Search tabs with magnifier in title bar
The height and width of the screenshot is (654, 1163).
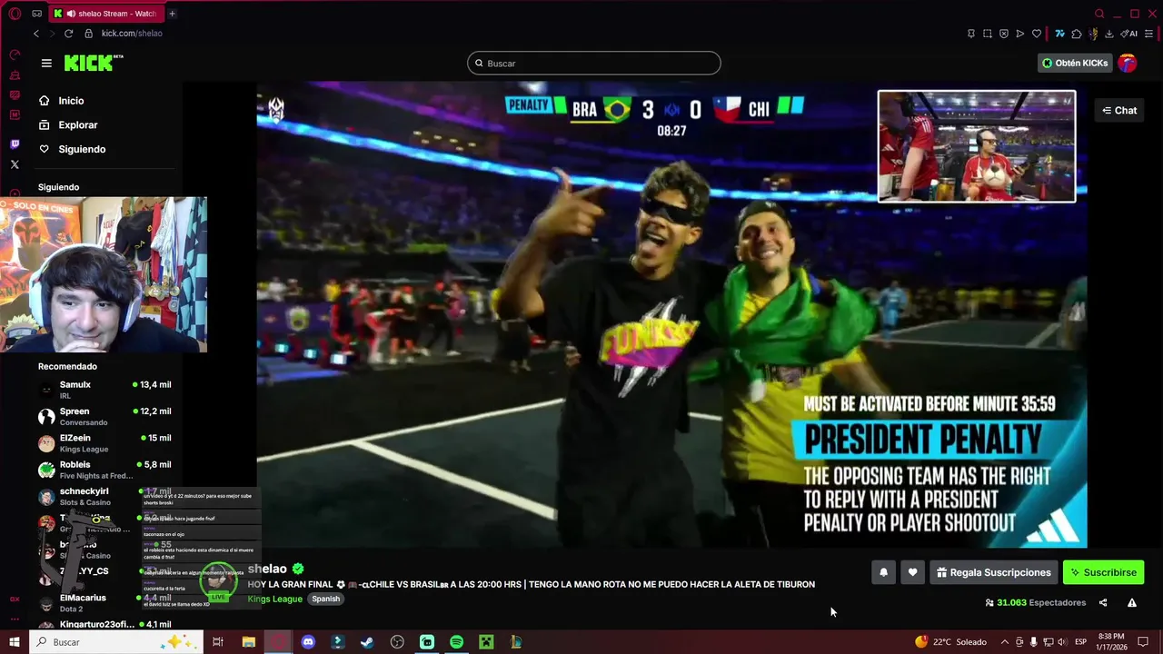pyautogui.click(x=1099, y=14)
